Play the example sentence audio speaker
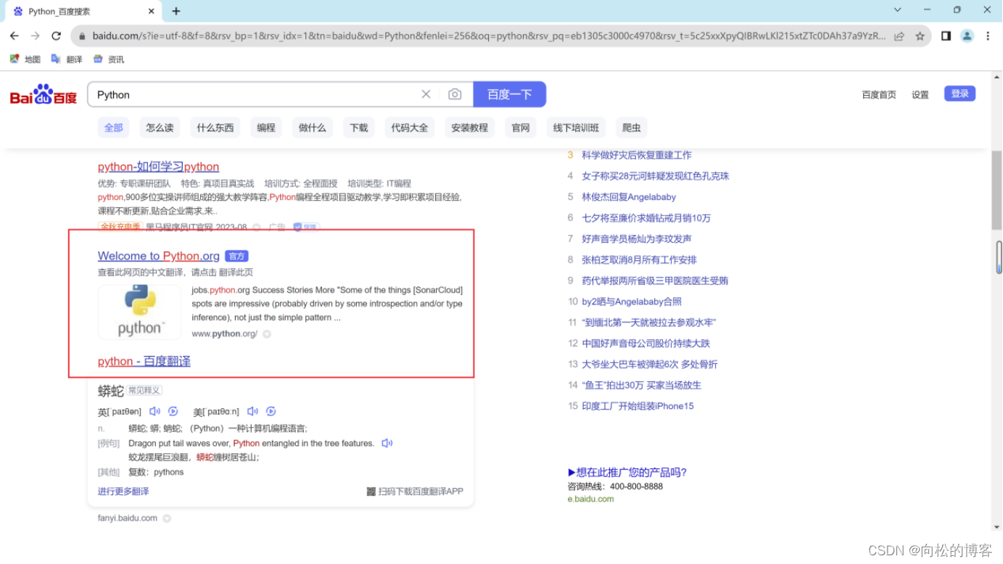Screen dimensions: 1003x564 coord(387,443)
